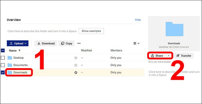Toggle the select-all checkbox in header
The height and width of the screenshot is (104, 202).
click(3, 50)
